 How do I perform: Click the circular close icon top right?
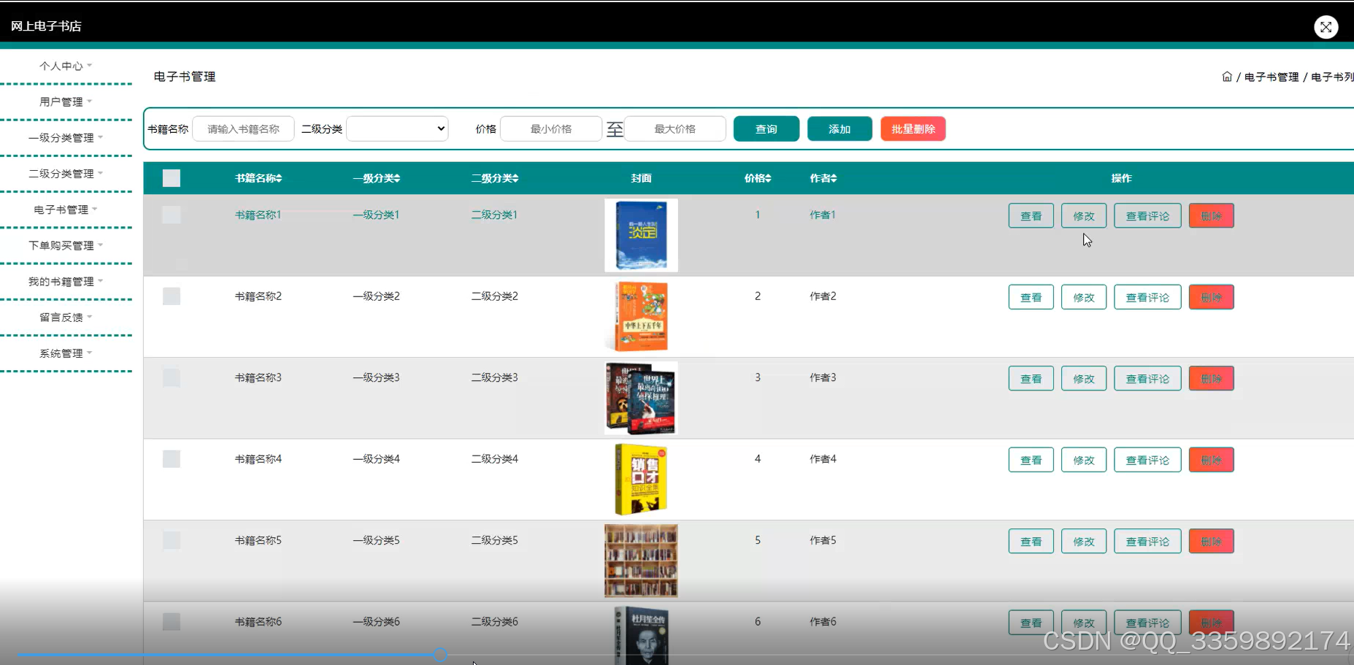point(1326,27)
